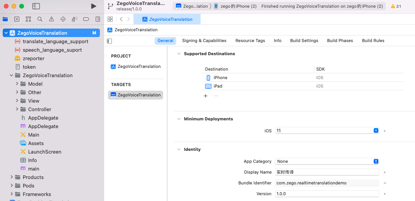Click the arrow beside Bundle Identifier

[x=385, y=183]
